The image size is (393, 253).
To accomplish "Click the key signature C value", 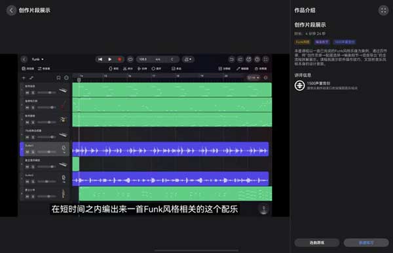I will click(172, 59).
